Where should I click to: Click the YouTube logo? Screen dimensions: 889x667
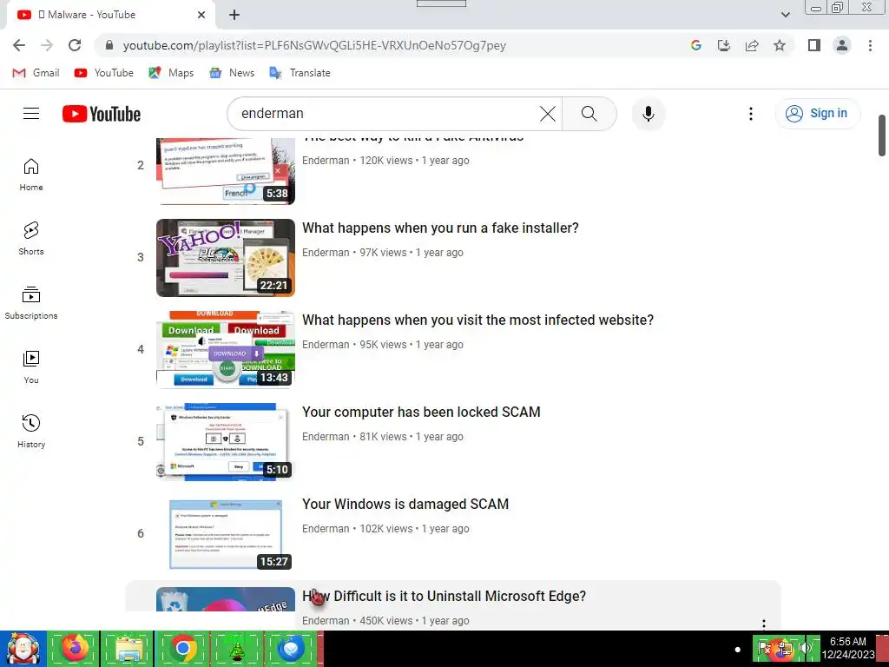(x=102, y=114)
